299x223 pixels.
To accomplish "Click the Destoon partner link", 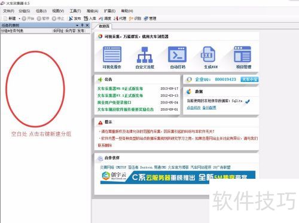I will (x=147, y=167).
